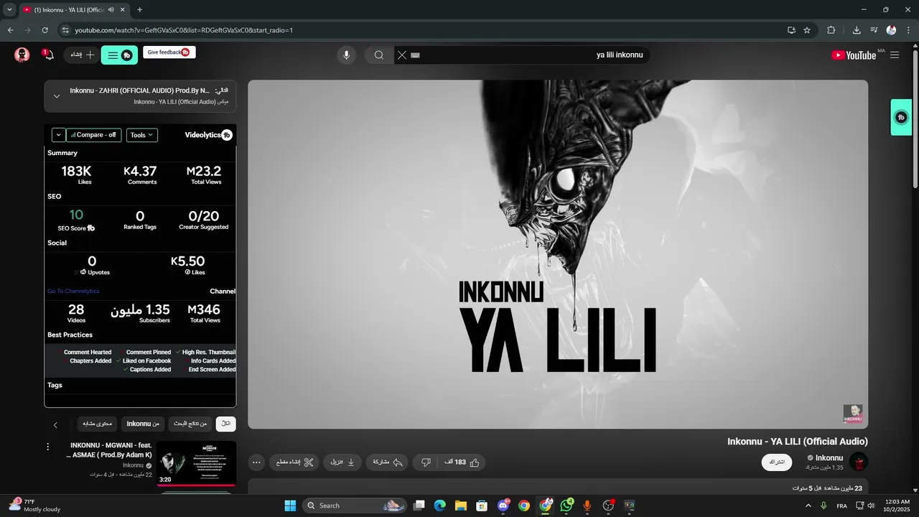
Task: Click the search magnifier icon
Action: click(378, 55)
